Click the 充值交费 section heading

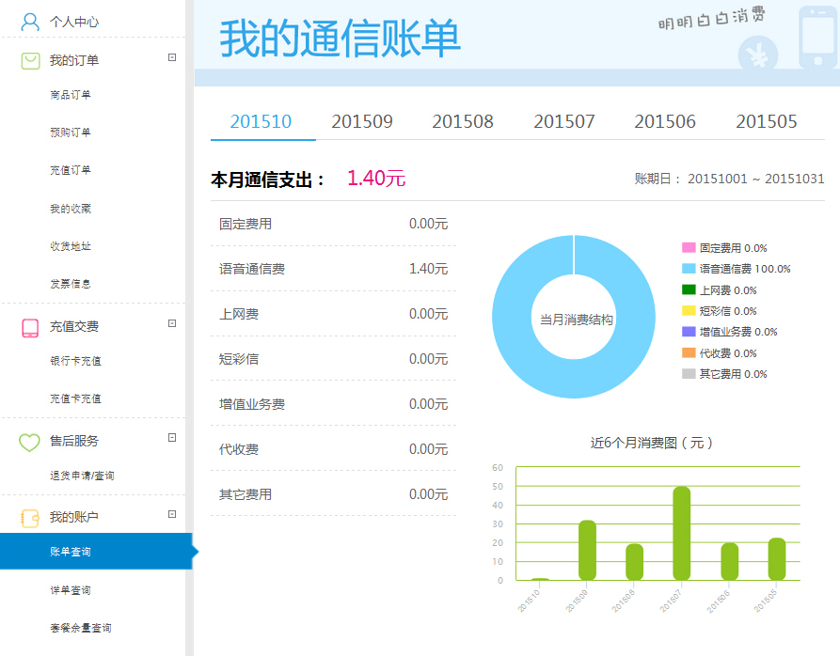(x=74, y=326)
